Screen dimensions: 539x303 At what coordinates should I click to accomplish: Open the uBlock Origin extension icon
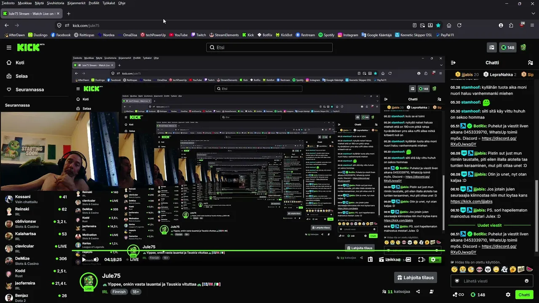(x=522, y=25)
